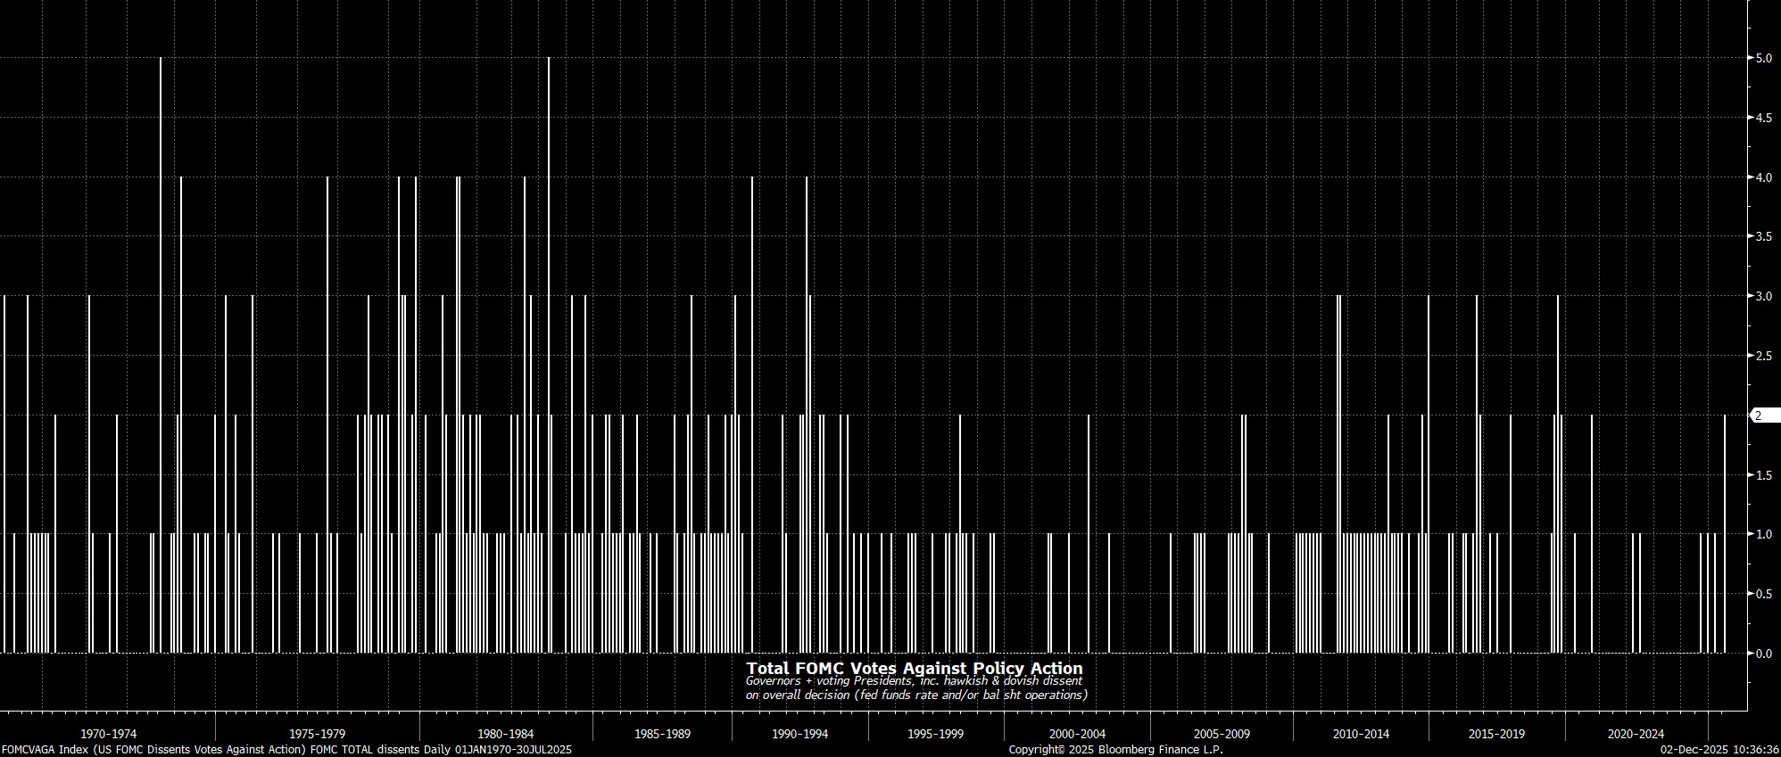Viewport: 1781px width, 757px height.
Task: Click the Bloomberg Finance copyright text
Action: click(x=1116, y=750)
